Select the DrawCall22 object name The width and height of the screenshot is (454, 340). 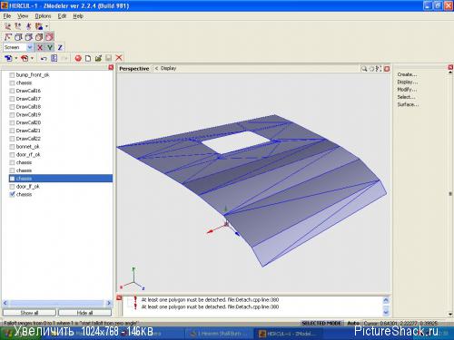click(x=28, y=139)
